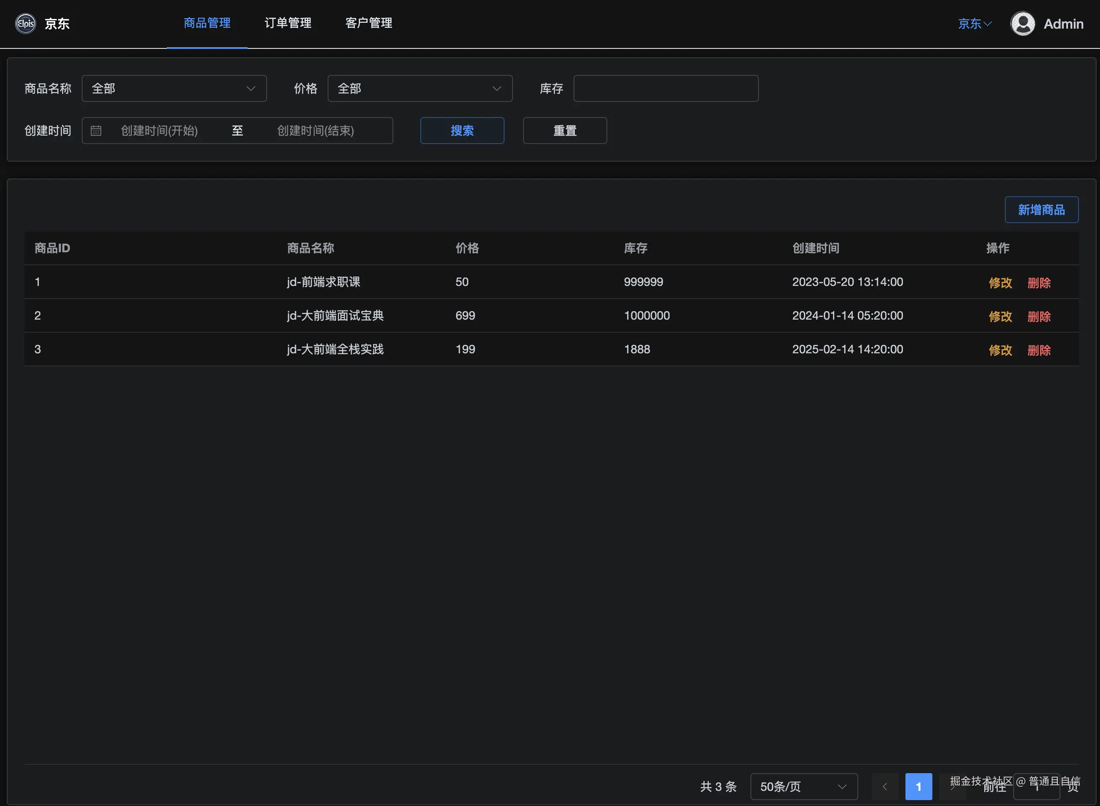Viewport: 1100px width, 806px height.
Task: Click the 重置 button
Action: (x=565, y=131)
